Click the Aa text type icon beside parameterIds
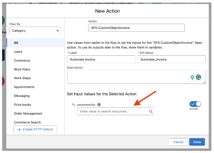Screen dimensions: 214x153 click(74, 105)
